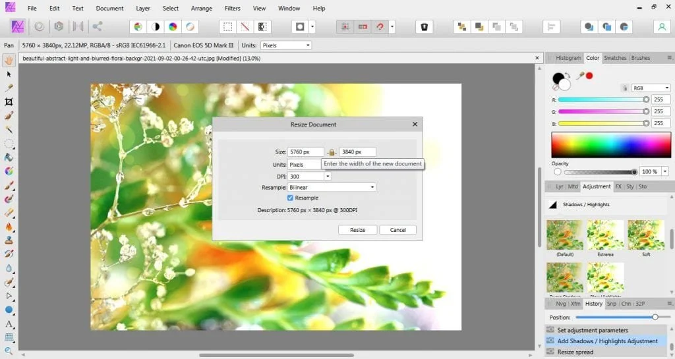
Task: Click the Insert Behind Selection icon
Action: tap(589, 26)
